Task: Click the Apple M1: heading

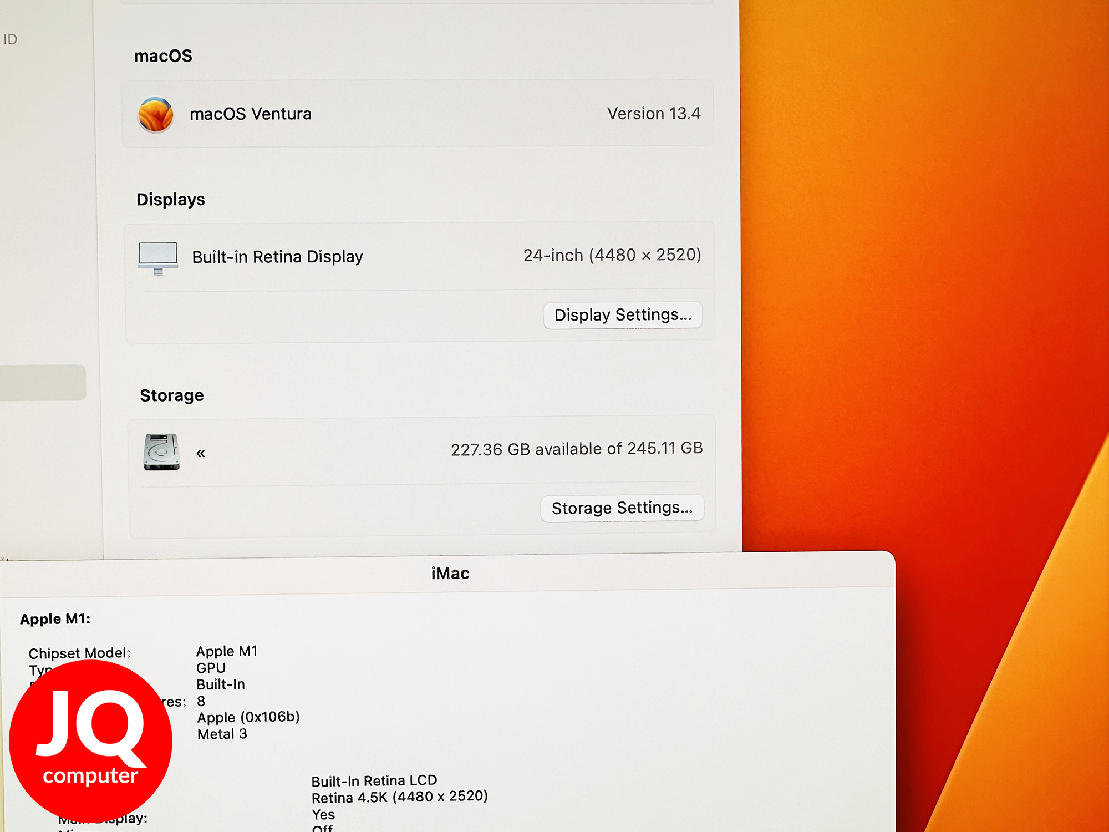Action: [55, 619]
